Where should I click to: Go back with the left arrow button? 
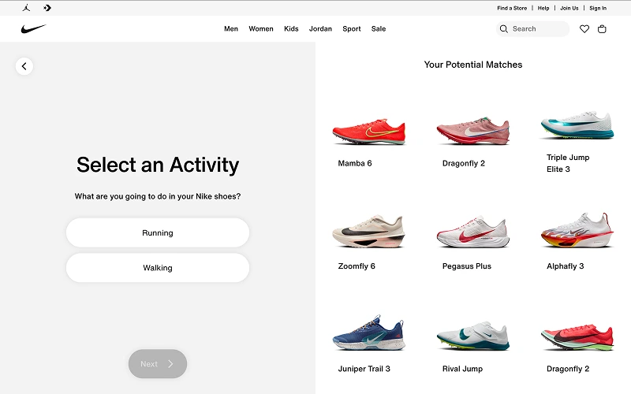24,66
